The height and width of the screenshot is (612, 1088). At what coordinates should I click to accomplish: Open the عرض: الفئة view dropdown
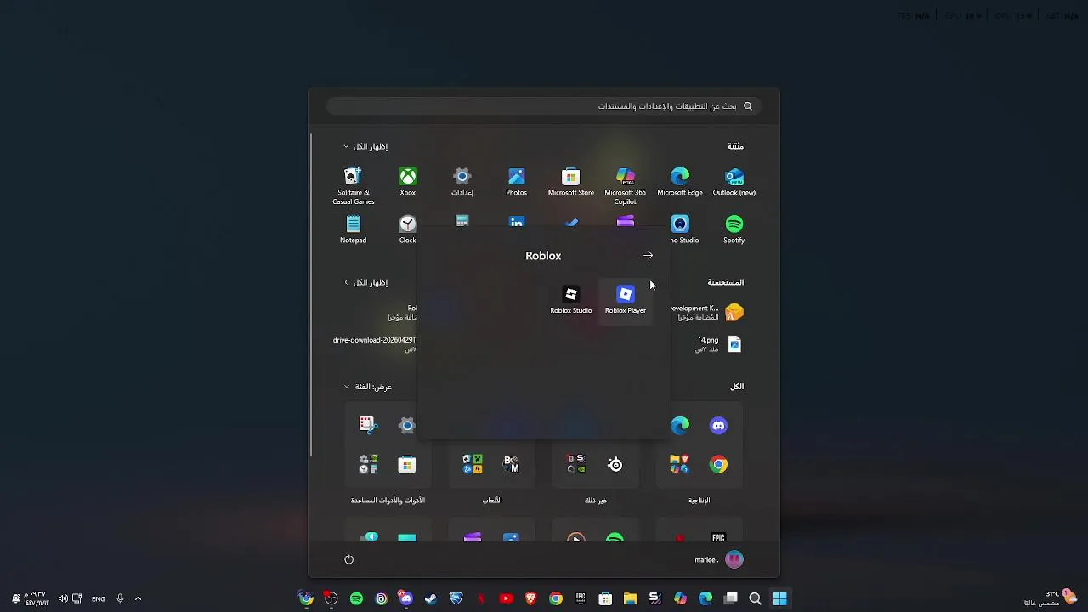[368, 387]
